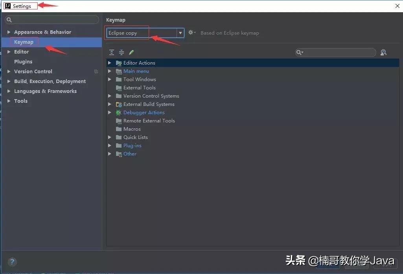Click the External Build Systems icon
This screenshot has height=274, width=403.
(x=118, y=104)
